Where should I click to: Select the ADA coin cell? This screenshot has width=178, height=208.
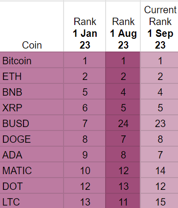tap(32, 154)
